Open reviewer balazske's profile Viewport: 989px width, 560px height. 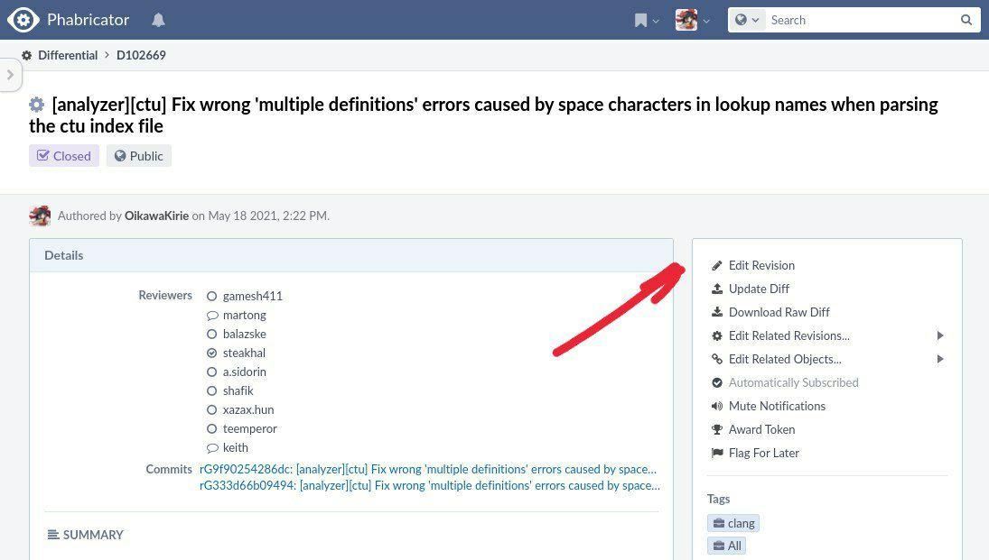[x=244, y=334]
